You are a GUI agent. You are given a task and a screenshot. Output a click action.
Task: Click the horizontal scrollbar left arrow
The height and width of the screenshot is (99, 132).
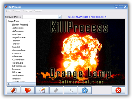[x=8, y=84]
